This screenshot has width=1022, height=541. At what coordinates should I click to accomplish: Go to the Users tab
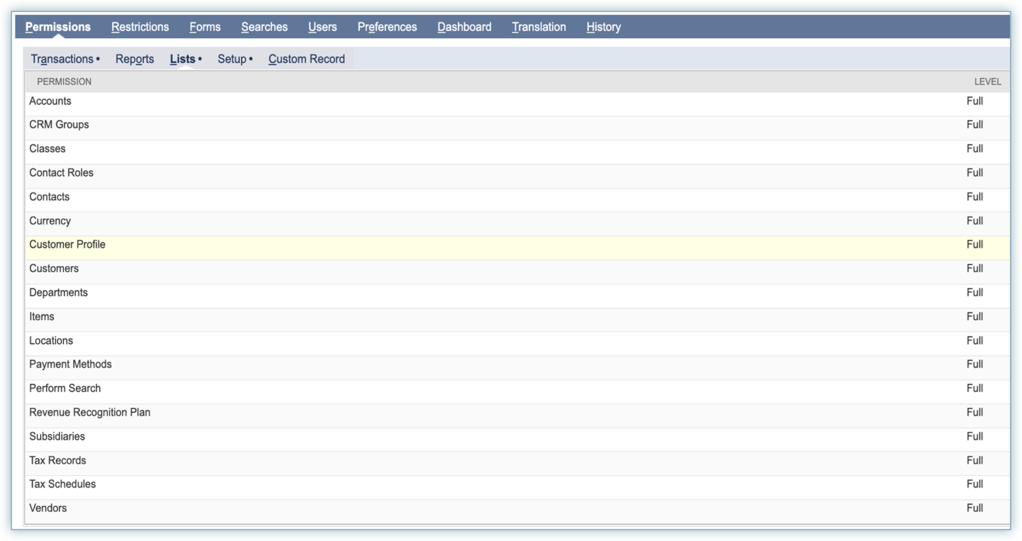pos(322,27)
